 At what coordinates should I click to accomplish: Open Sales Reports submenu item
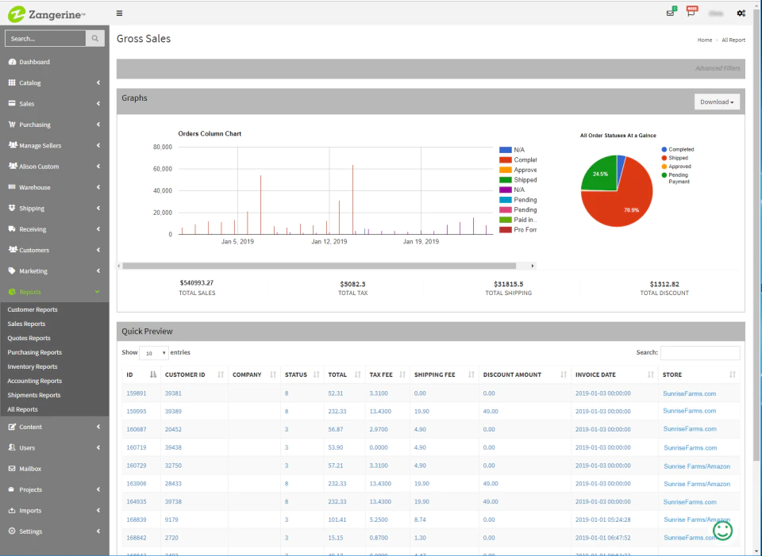[26, 324]
